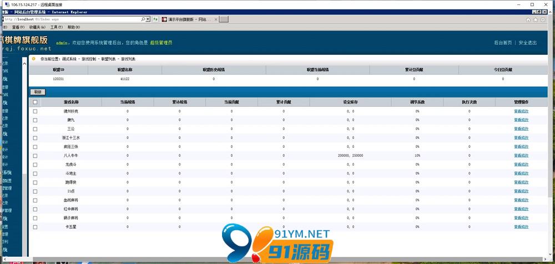
Task: Open 查看修改 for 斗地主
Action: [x=521, y=173]
